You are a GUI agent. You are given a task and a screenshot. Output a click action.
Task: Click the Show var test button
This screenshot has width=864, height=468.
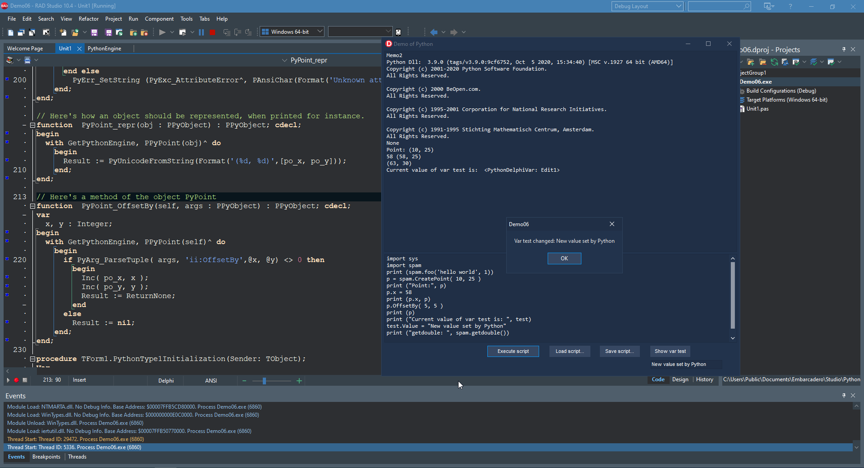[670, 351]
